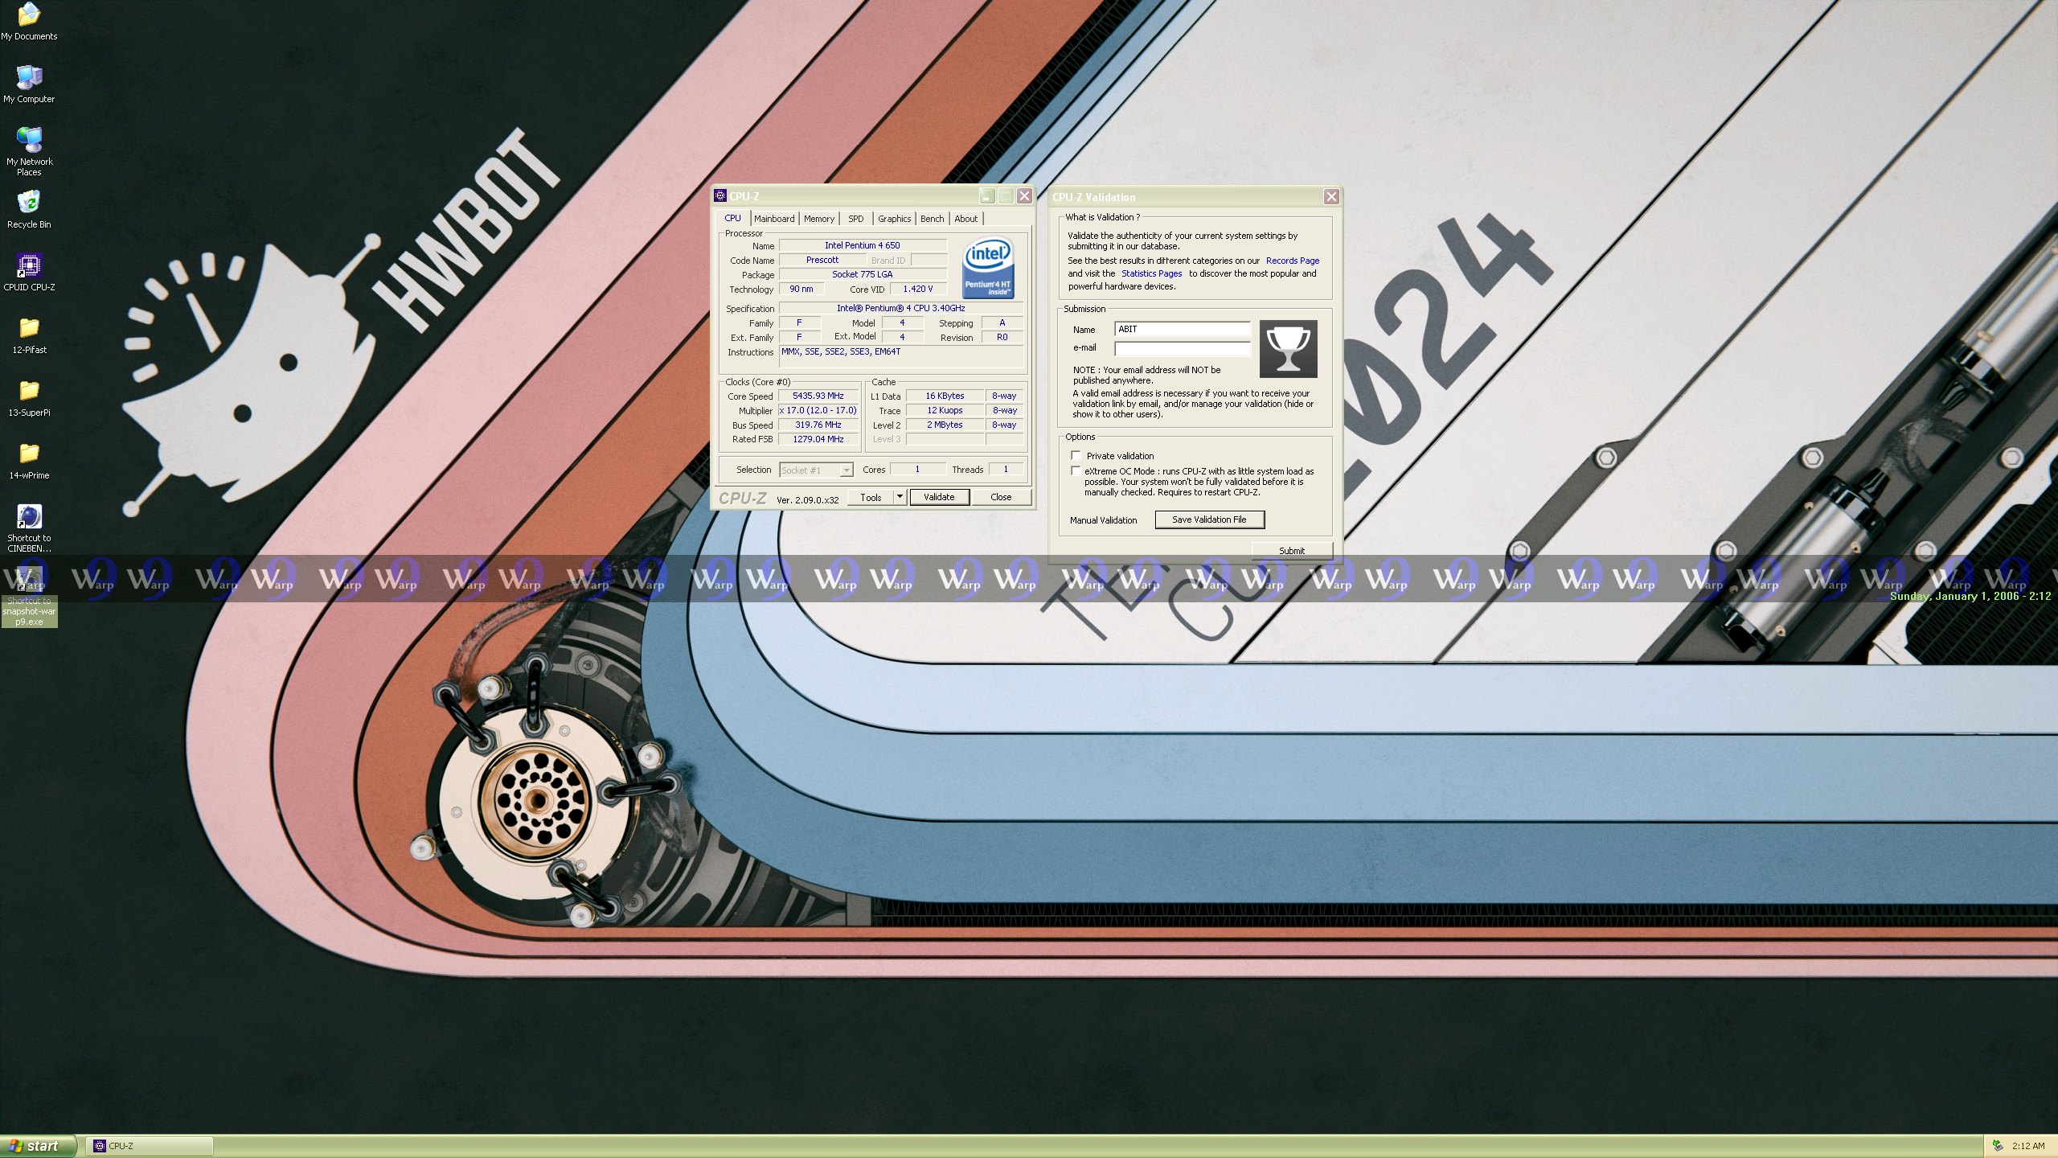2058x1158 pixels.
Task: Click Technology value 90 nm
Action: click(801, 289)
